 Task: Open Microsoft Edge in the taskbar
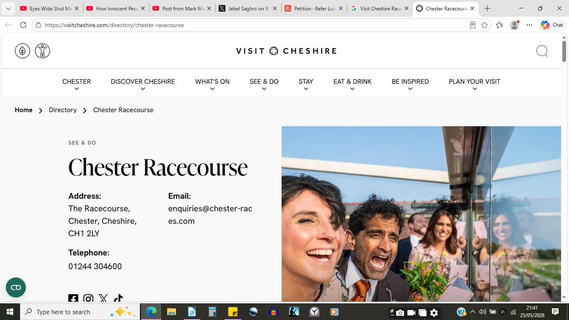(151, 312)
